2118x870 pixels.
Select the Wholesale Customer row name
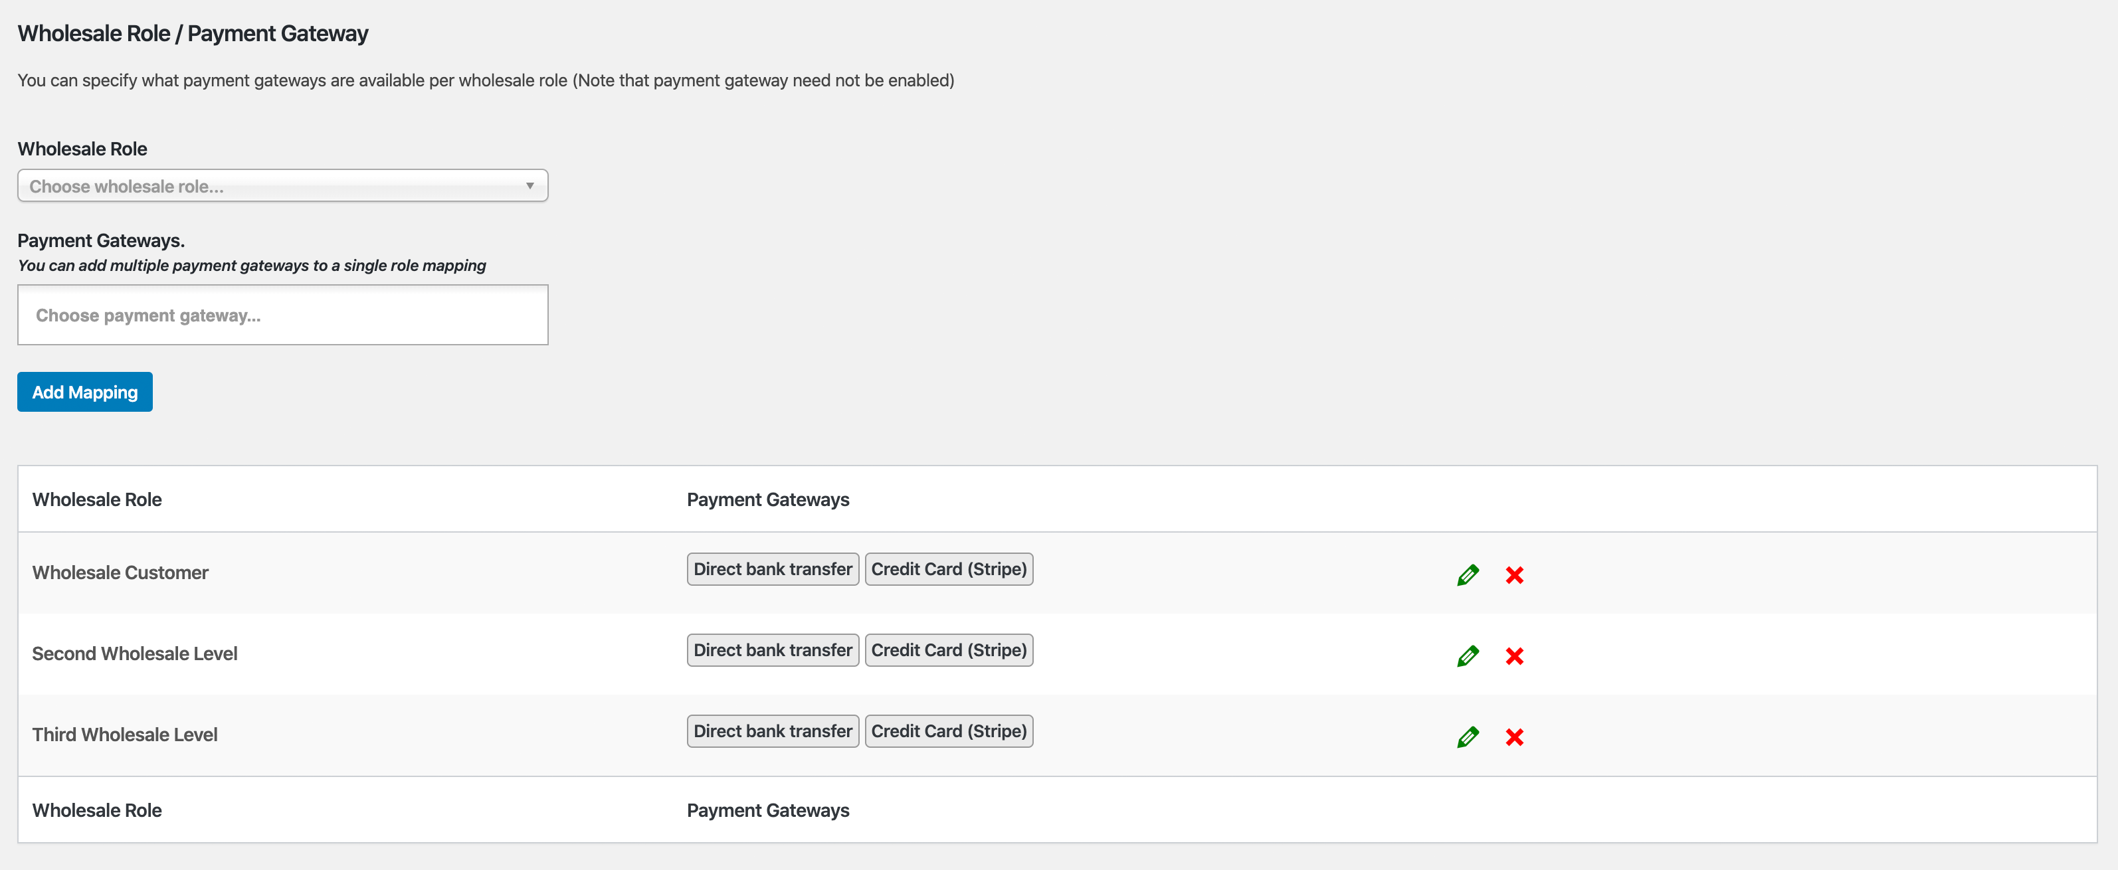[x=120, y=572]
